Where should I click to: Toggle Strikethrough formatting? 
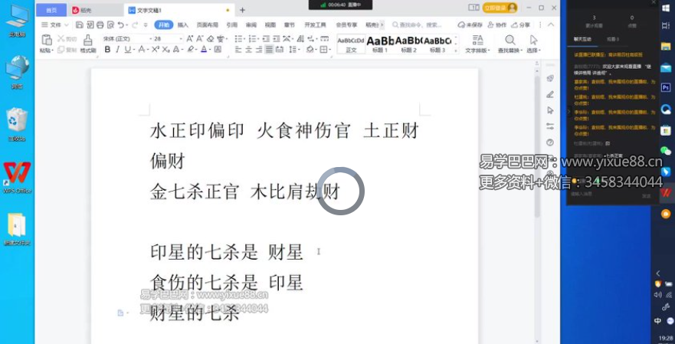[x=141, y=50]
